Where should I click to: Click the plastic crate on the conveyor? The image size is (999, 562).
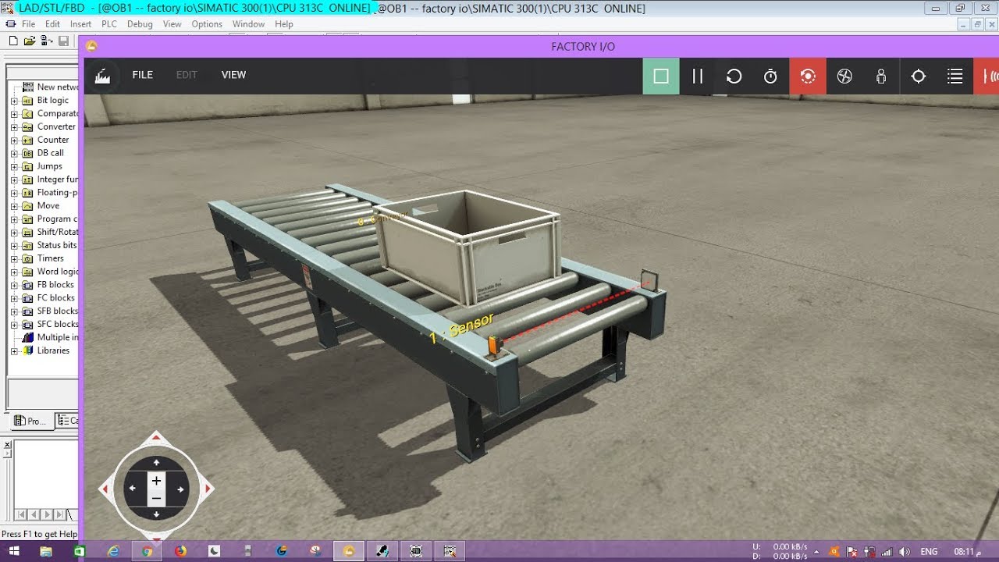pos(467,247)
